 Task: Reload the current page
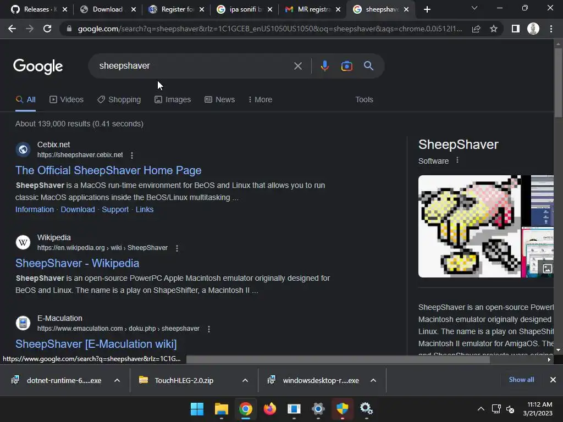click(x=47, y=29)
